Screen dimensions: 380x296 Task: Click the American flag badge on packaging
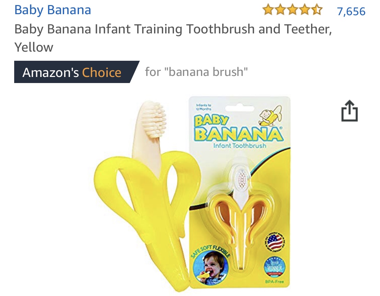[275, 242]
